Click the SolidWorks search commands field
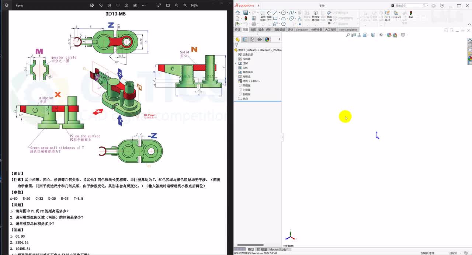The height and width of the screenshot is (255, 472). tap(409, 6)
